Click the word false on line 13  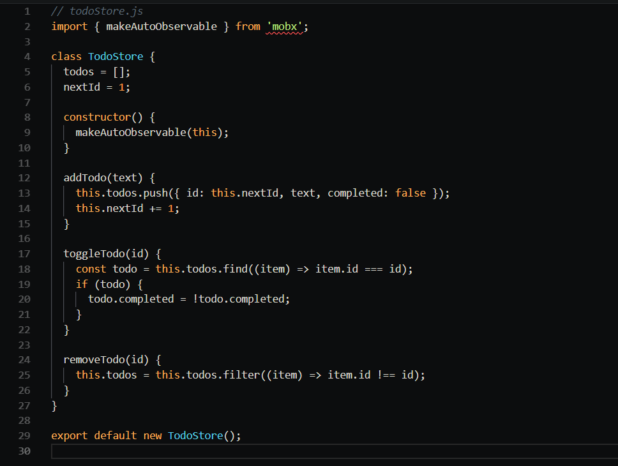click(411, 193)
